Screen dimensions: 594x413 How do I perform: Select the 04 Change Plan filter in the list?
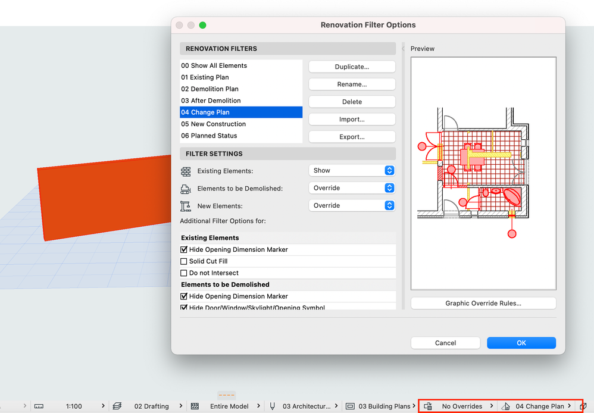(241, 112)
